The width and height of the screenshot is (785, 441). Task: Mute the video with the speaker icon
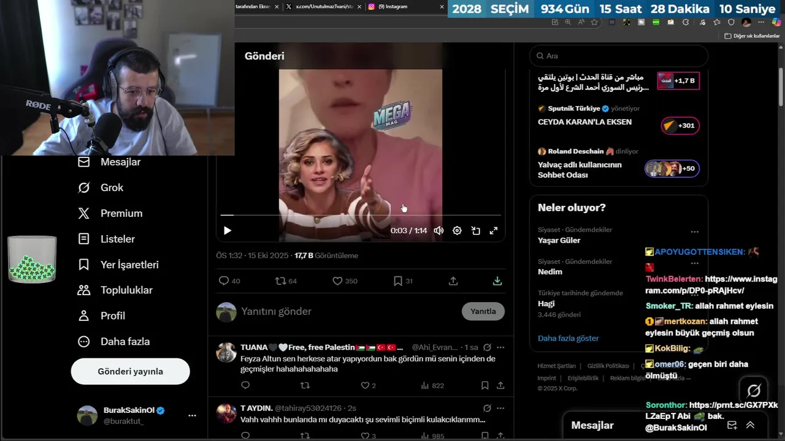[438, 231]
